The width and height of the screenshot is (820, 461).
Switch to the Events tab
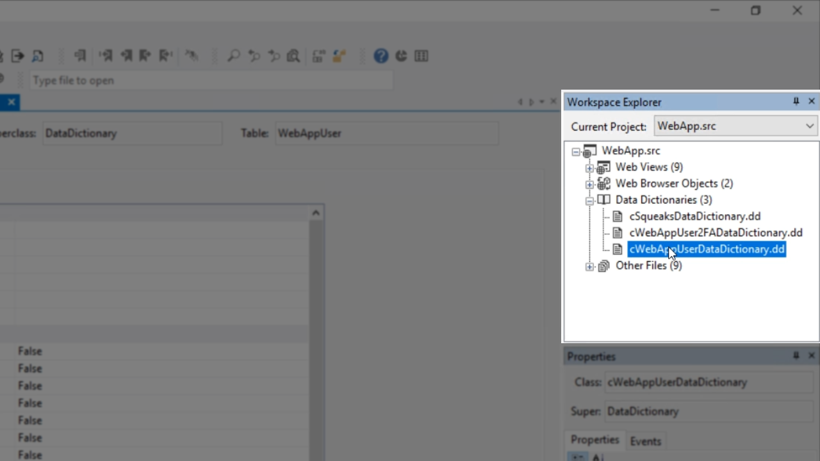(x=645, y=441)
